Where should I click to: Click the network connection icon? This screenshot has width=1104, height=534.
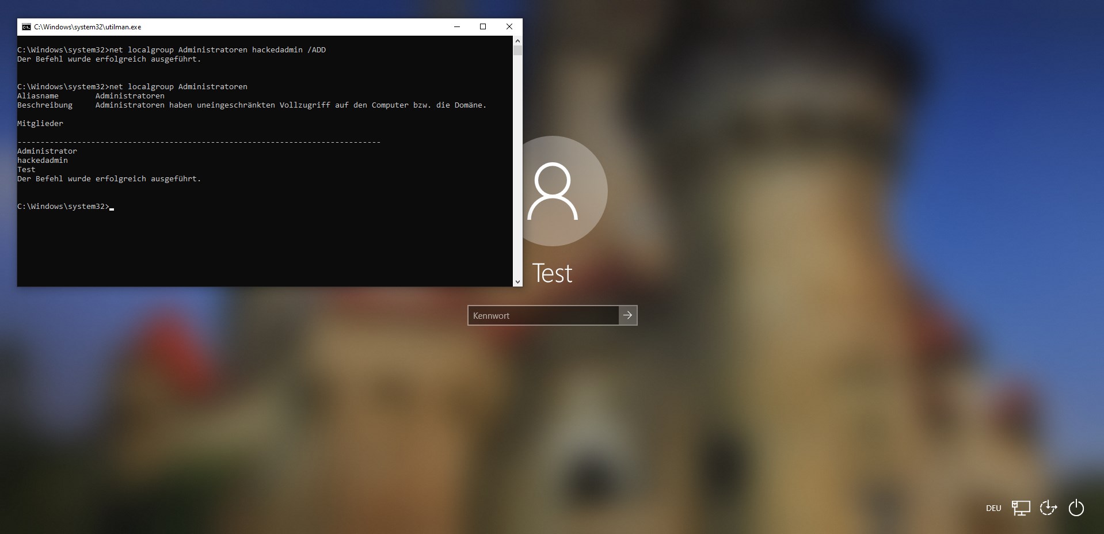click(x=1021, y=508)
